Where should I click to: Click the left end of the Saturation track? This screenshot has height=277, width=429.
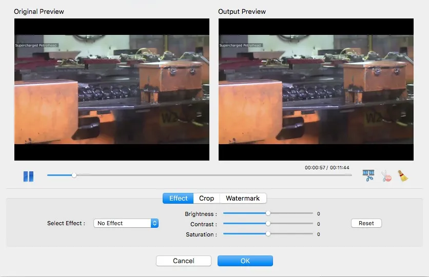[225, 234]
